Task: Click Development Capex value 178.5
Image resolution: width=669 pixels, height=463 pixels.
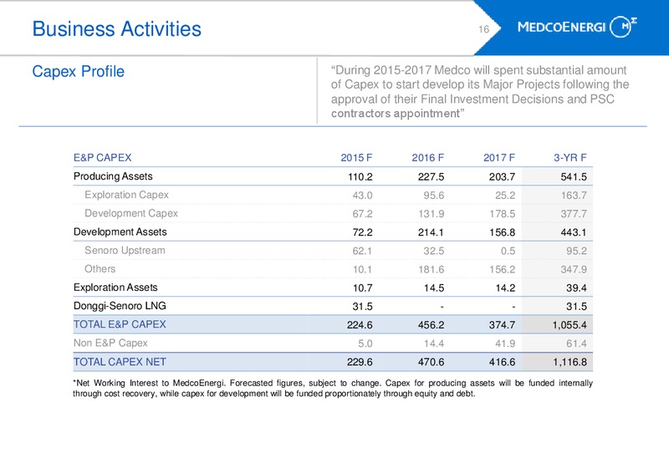Action: [503, 214]
